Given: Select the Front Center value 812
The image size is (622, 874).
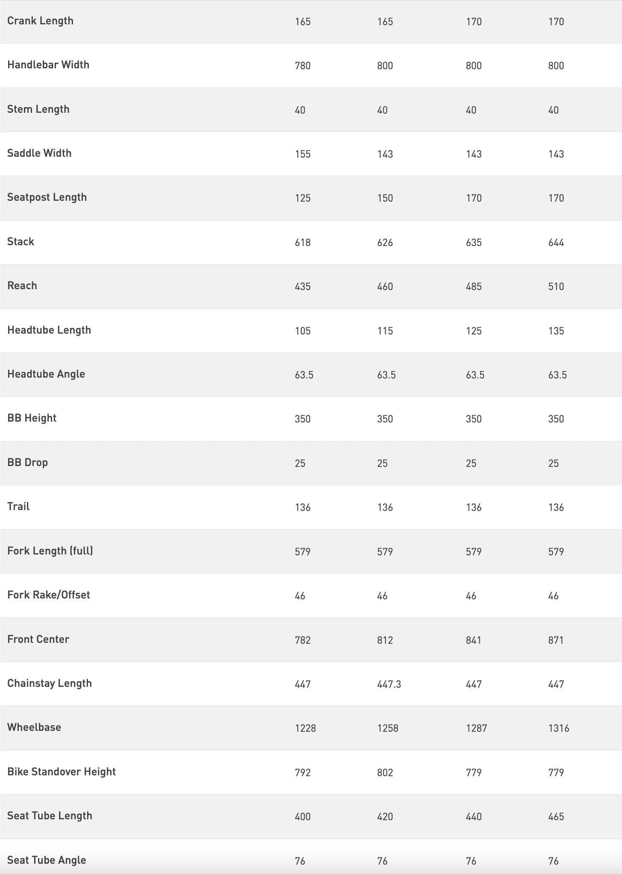Looking at the screenshot, I should click(x=385, y=640).
